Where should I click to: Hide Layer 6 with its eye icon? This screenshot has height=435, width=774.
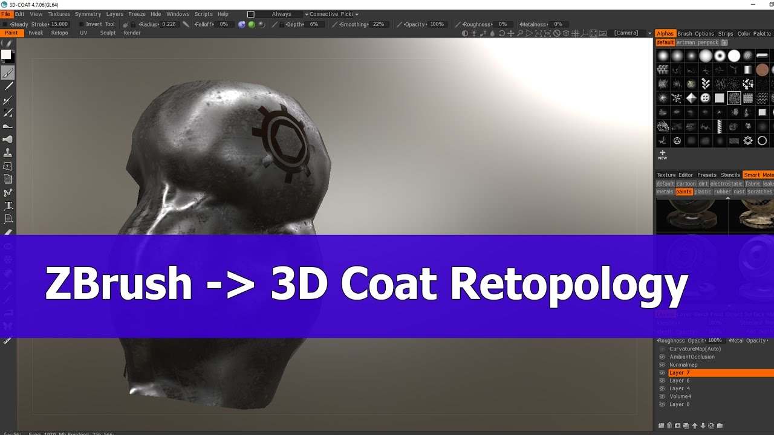pos(662,381)
